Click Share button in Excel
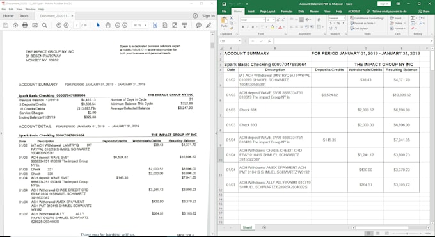Viewport: 435px width, 237px height. [x=424, y=12]
